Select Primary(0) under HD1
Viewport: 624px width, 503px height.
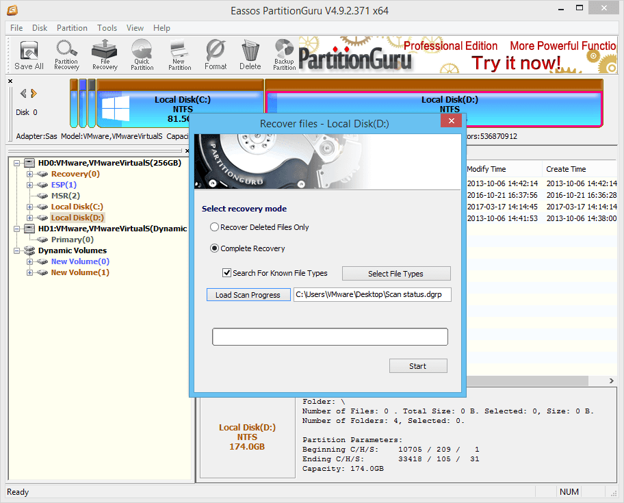coord(72,240)
